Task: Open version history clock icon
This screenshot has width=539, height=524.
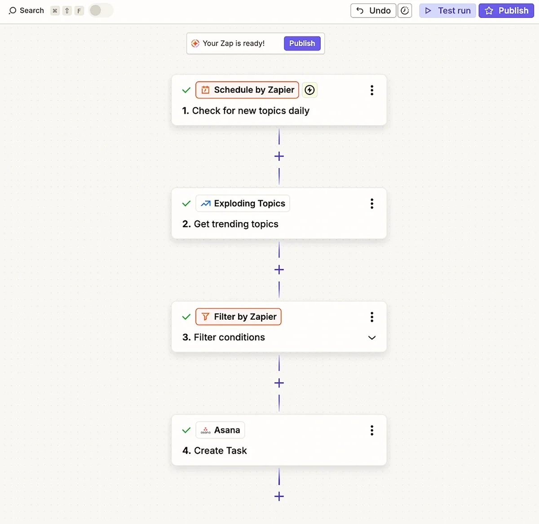Action: coord(405,10)
